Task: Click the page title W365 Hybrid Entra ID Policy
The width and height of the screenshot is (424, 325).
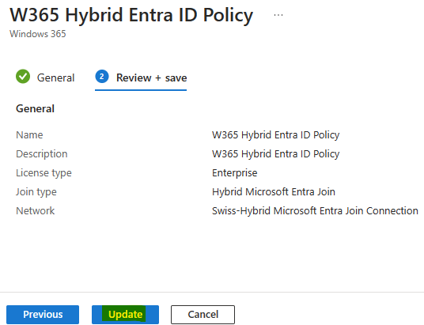Action: click(131, 15)
